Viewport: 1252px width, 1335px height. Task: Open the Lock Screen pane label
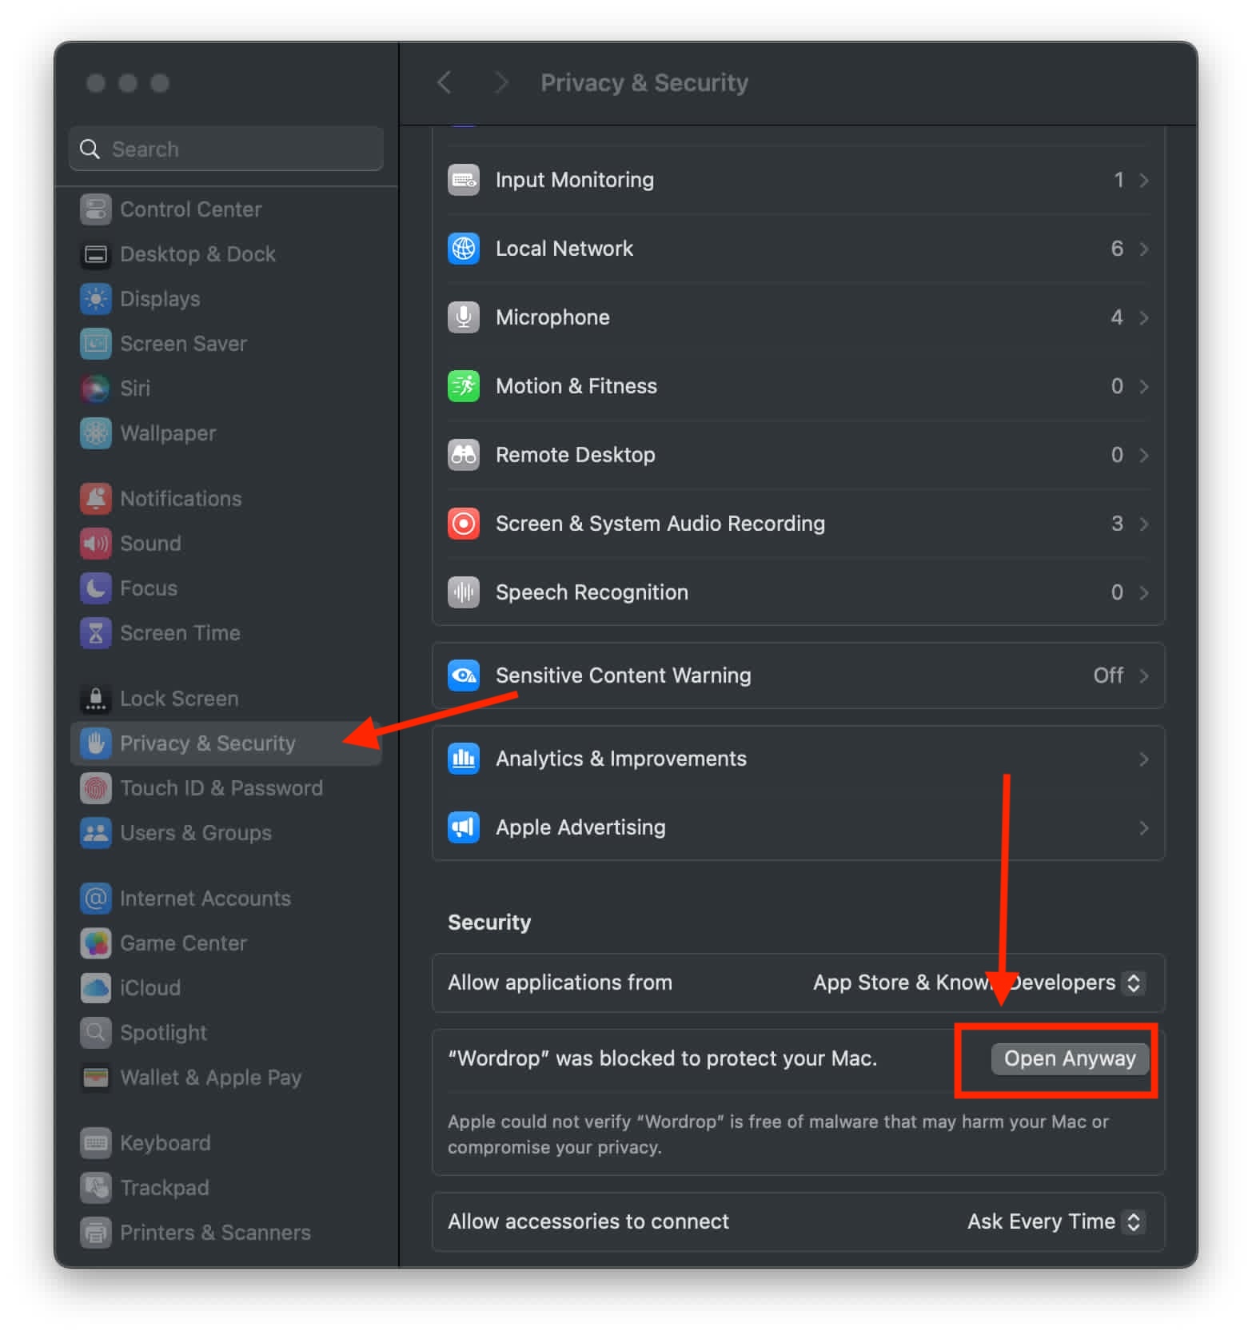[179, 699]
